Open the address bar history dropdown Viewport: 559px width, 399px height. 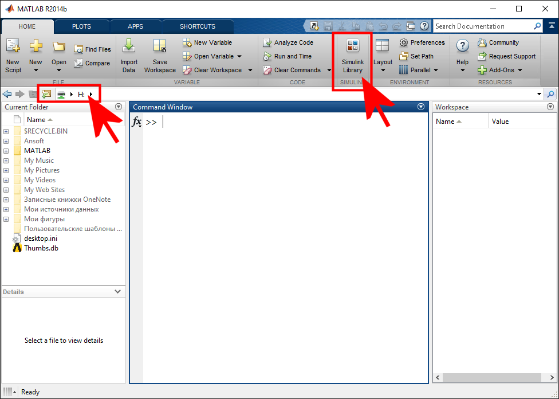tap(539, 94)
